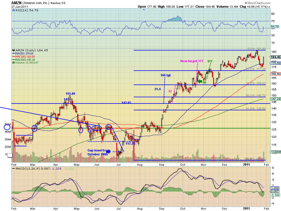Click the RSI(14) 54.78 label
The width and height of the screenshot is (281, 211).
[x=27, y=10]
